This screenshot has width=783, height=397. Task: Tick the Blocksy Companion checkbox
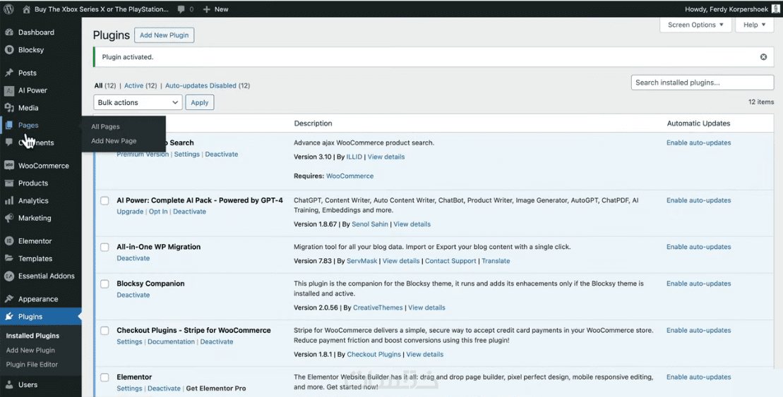click(x=104, y=284)
